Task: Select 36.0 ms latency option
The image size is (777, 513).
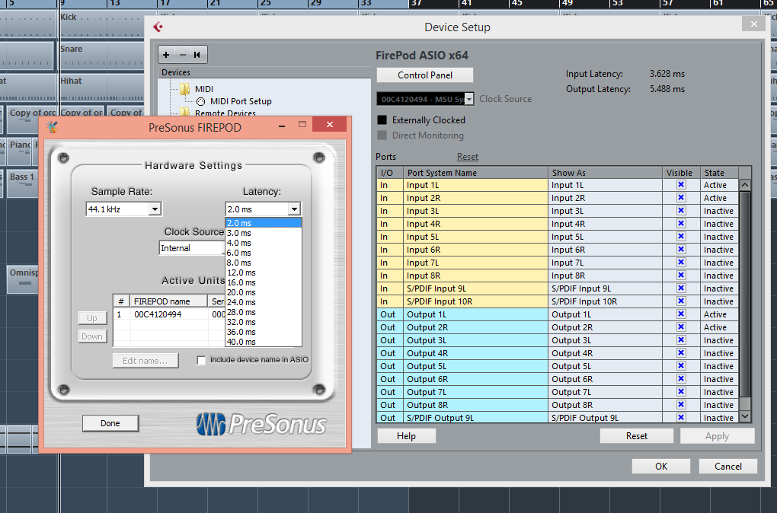Action: (x=264, y=332)
